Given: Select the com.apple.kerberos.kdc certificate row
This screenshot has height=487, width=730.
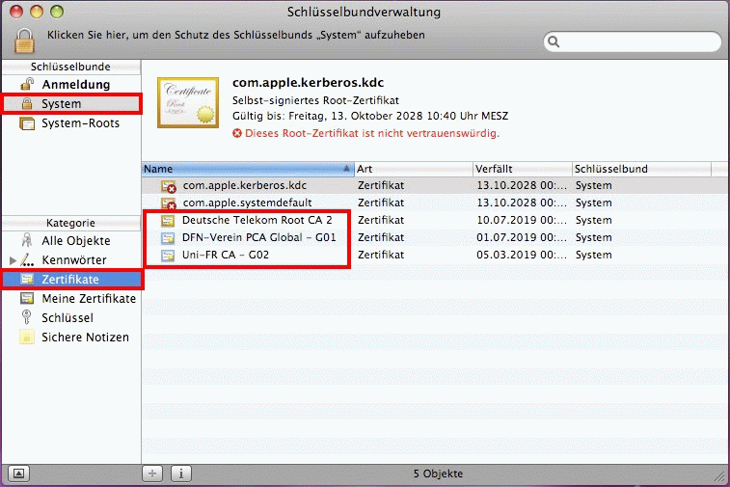Looking at the screenshot, I should (x=435, y=185).
